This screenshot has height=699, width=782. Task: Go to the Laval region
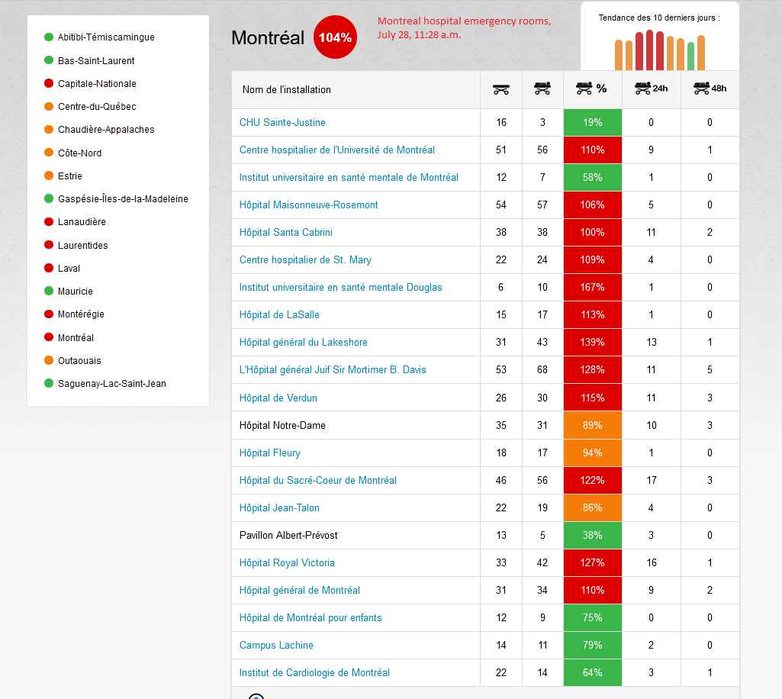69,268
